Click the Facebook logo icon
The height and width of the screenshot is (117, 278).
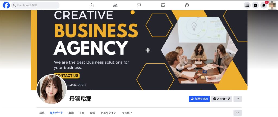[6, 5]
